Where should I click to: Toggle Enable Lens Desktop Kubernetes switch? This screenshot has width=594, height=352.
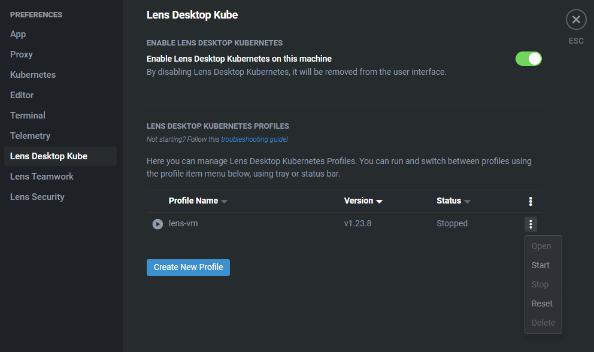coord(529,59)
